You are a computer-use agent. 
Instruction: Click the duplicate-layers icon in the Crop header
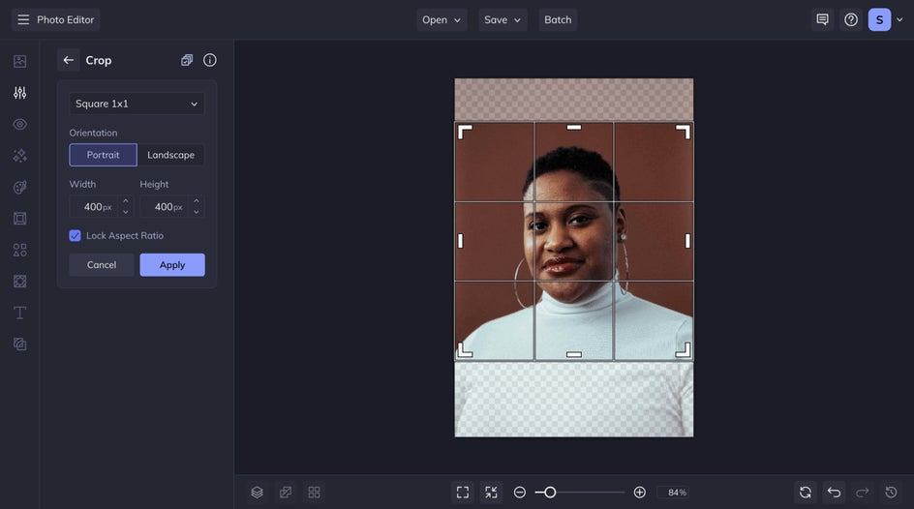click(187, 60)
